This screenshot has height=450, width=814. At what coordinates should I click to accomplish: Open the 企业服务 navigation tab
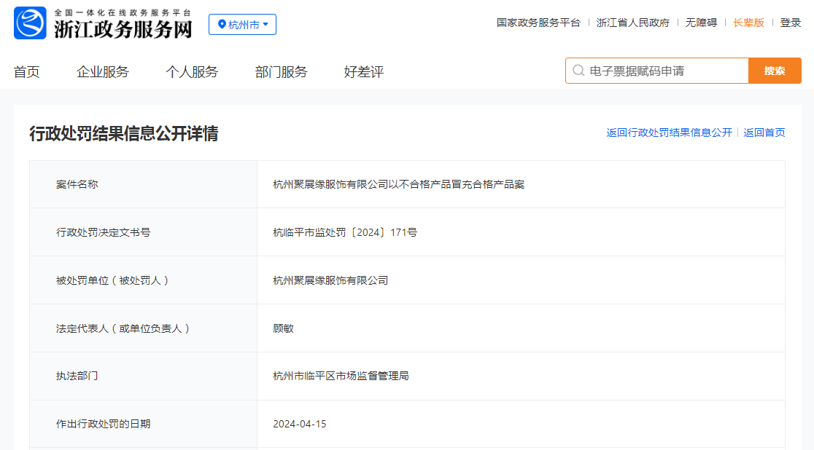(102, 72)
